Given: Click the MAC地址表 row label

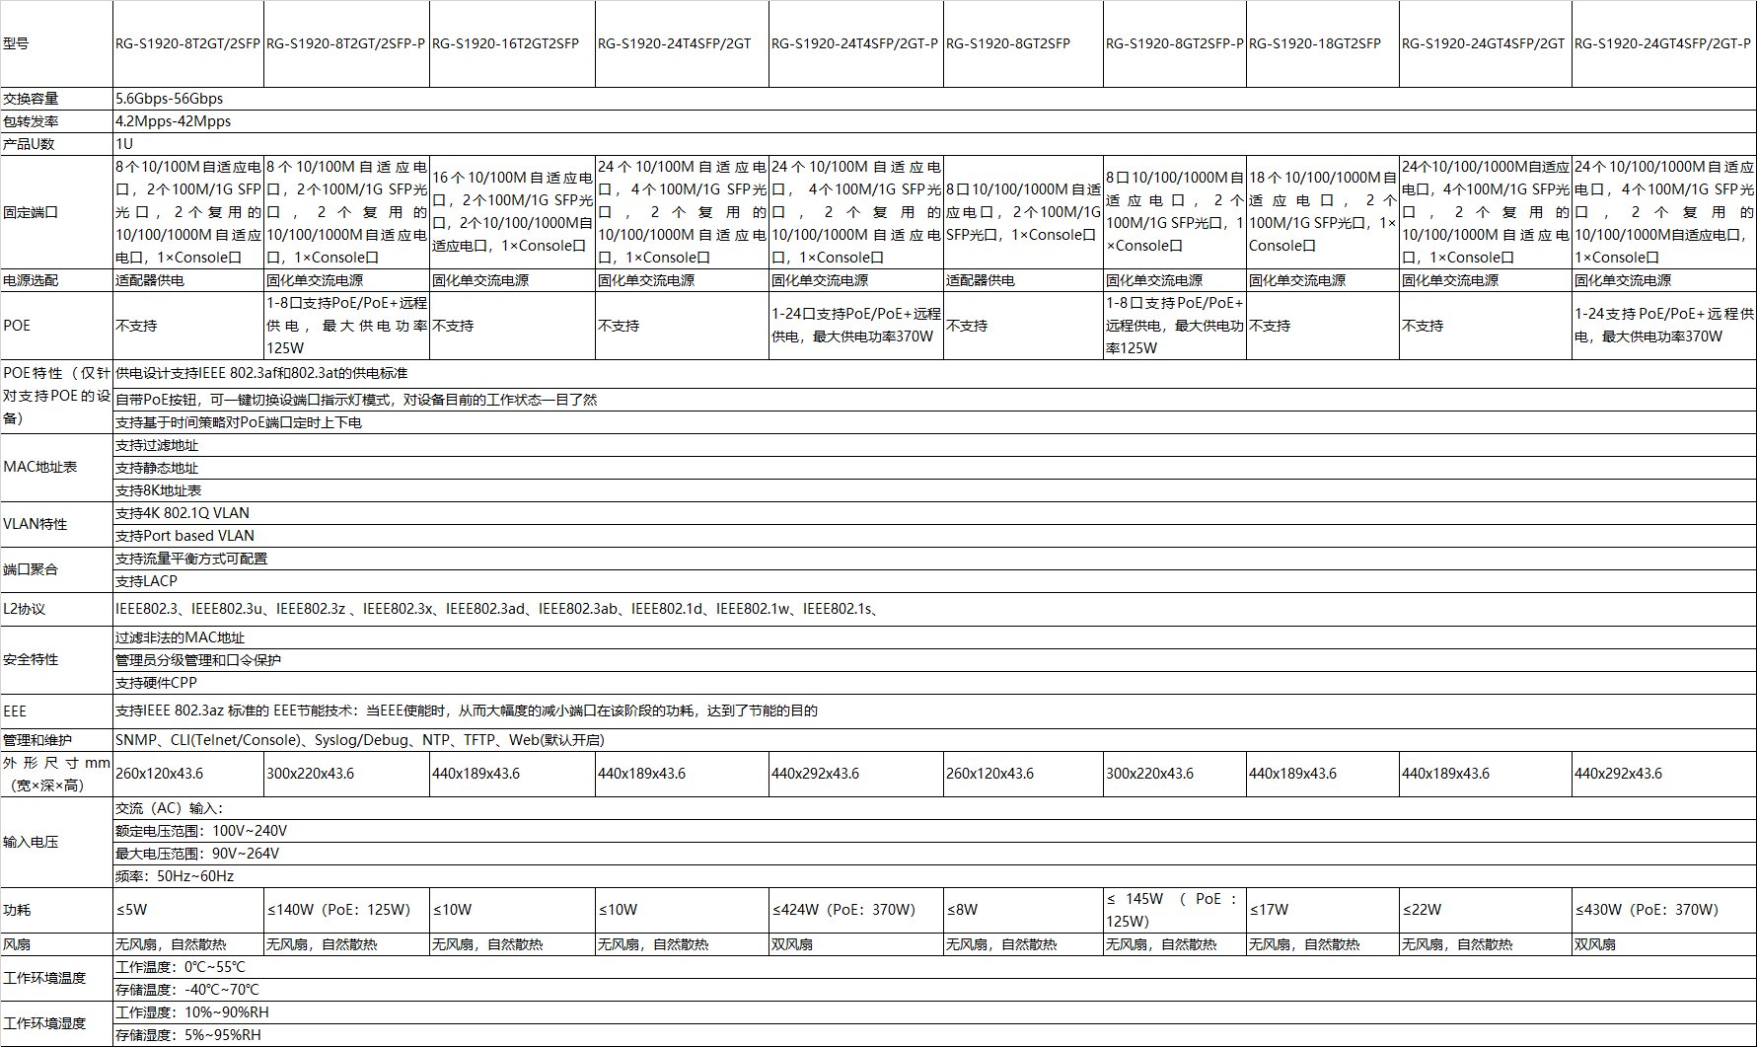Looking at the screenshot, I should [x=40, y=467].
